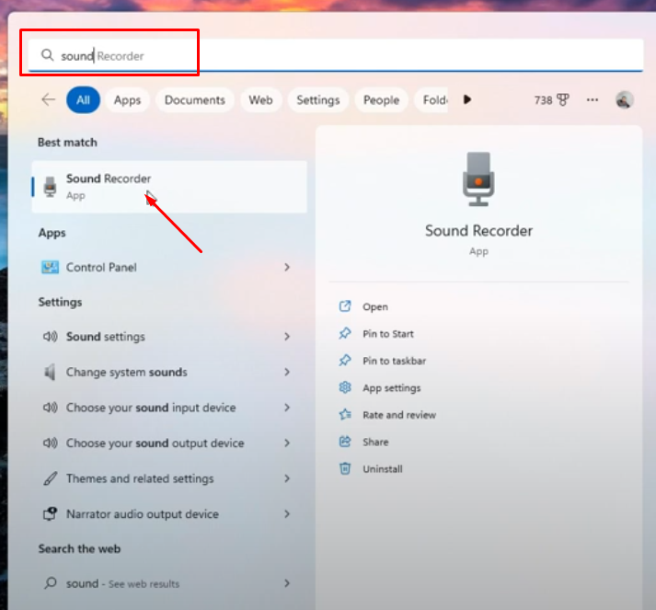This screenshot has height=610, width=656.
Task: Expand the Change system sounds chevron
Action: [287, 372]
